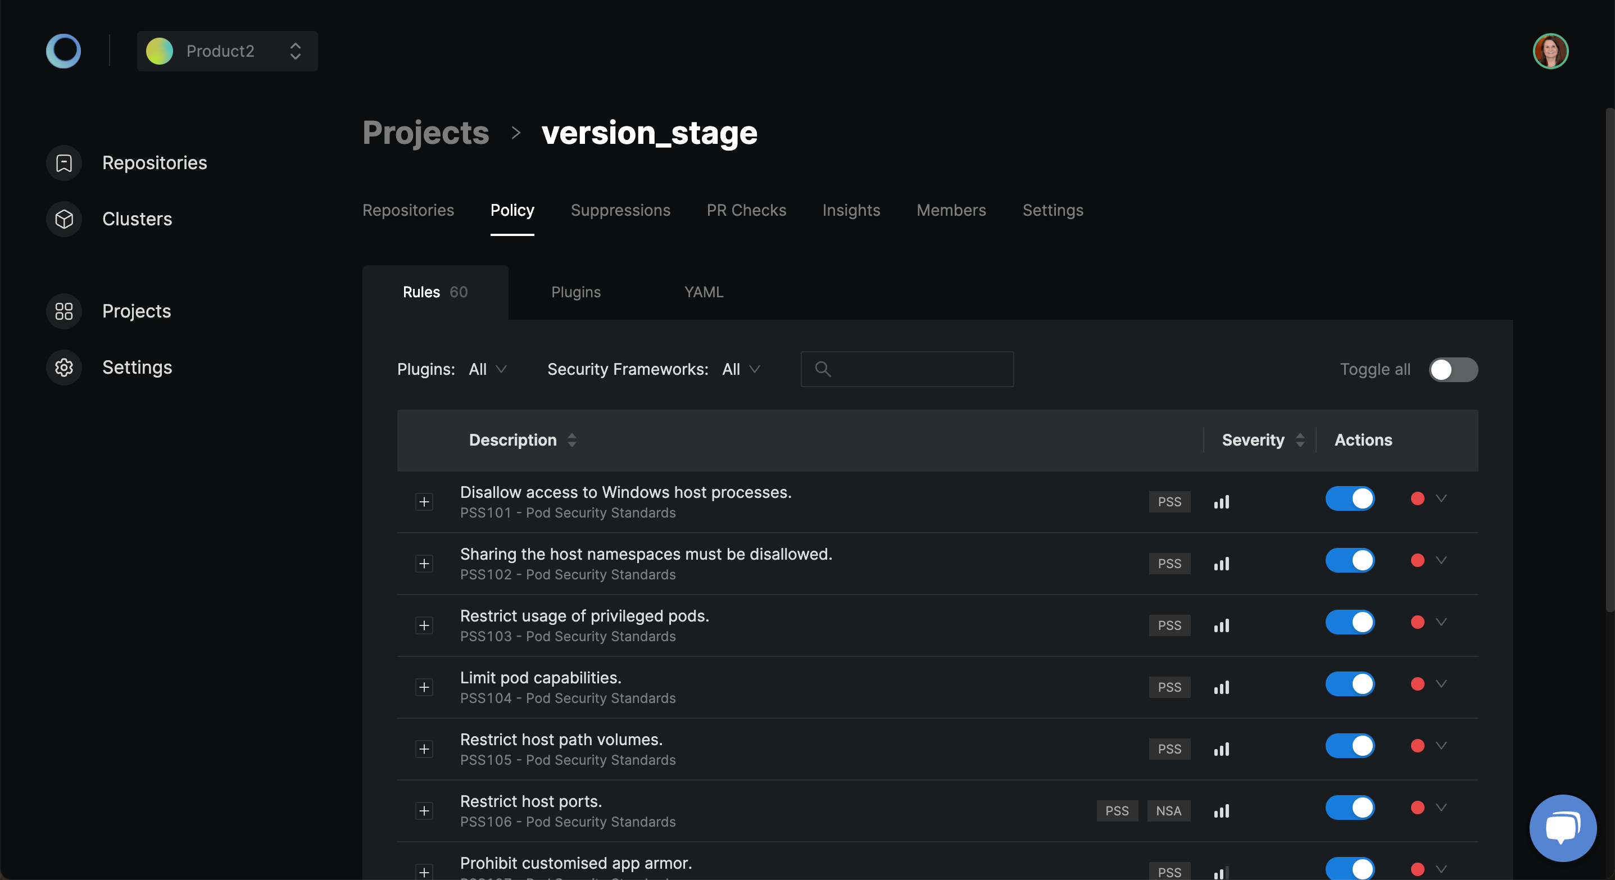Click the Settings sidebar icon
Screen dimensions: 1615x880
coord(63,366)
